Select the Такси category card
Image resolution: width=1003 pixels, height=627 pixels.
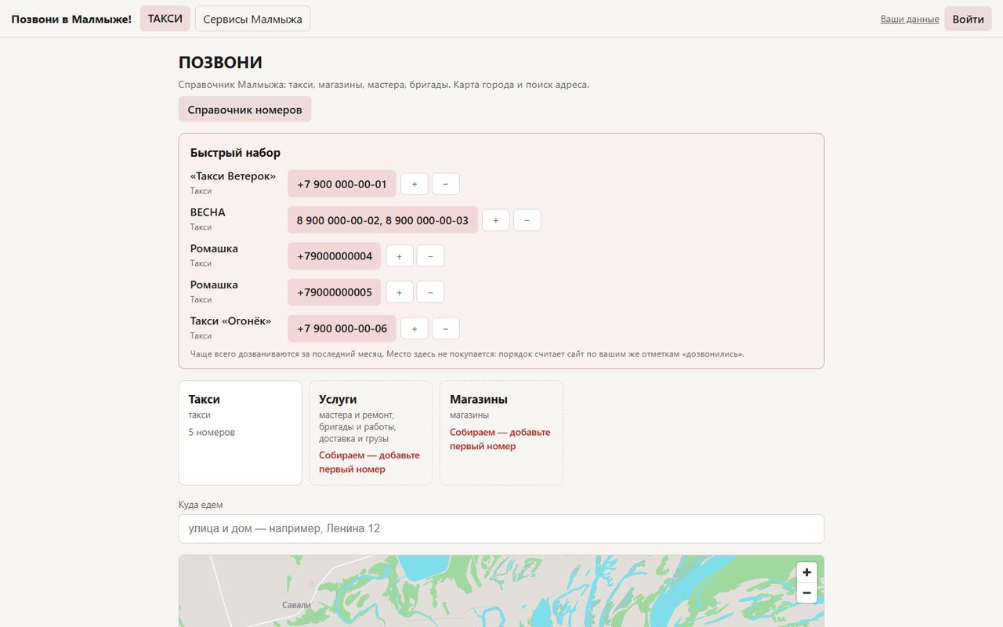coord(240,433)
